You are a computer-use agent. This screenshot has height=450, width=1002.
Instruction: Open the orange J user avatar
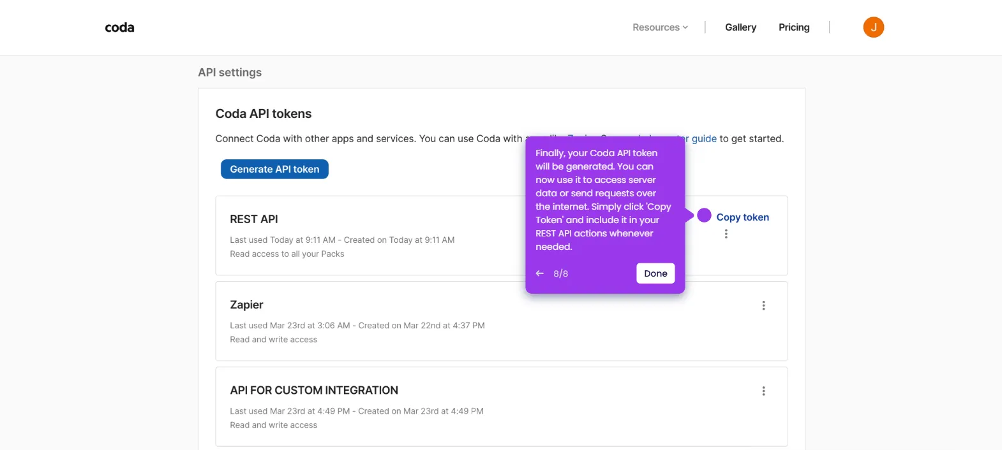(873, 27)
